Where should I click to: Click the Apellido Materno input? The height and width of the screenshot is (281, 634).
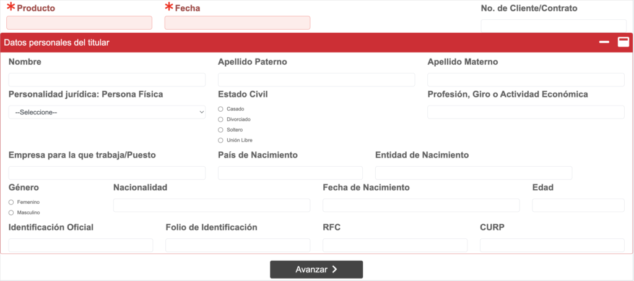pos(526,80)
